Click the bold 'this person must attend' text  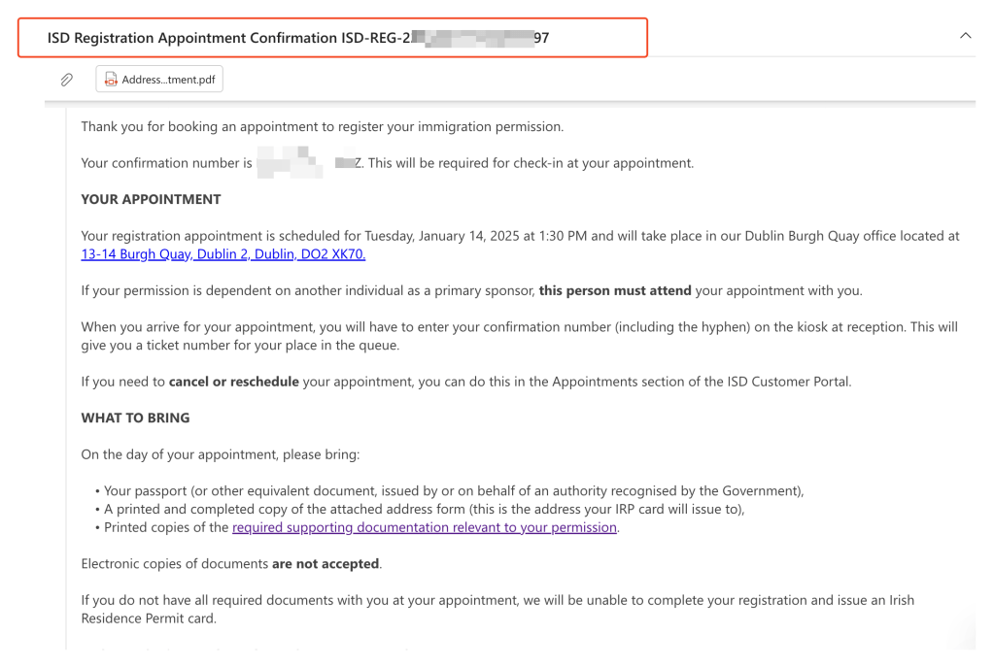(615, 290)
